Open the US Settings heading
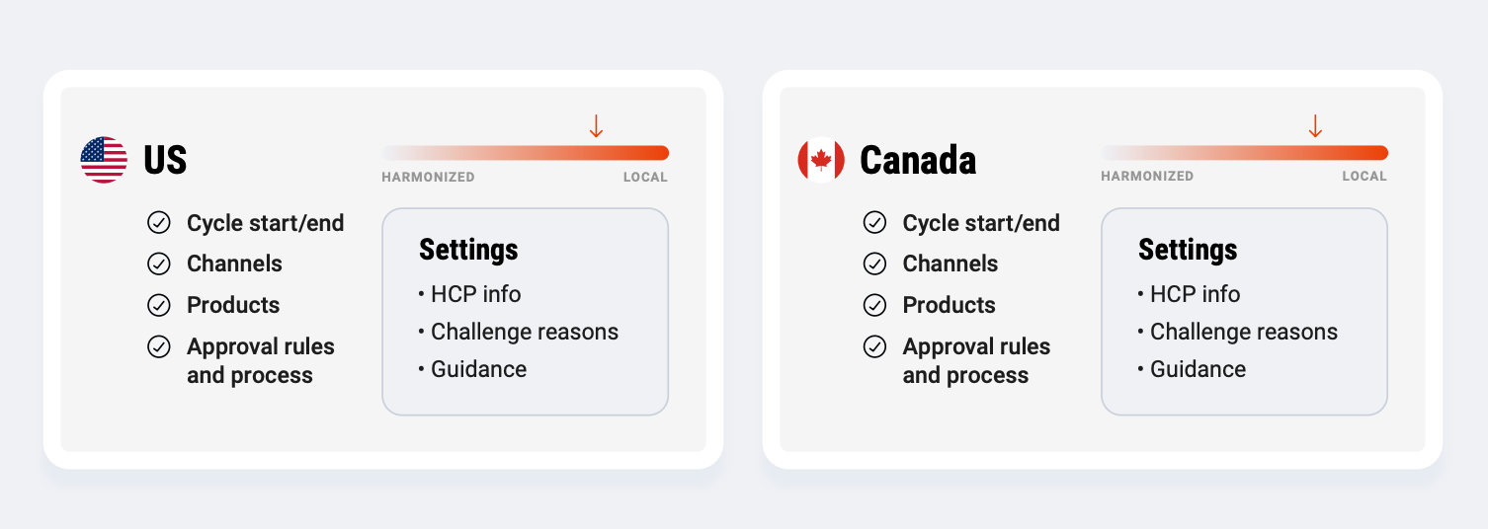The image size is (1488, 529). 468,250
